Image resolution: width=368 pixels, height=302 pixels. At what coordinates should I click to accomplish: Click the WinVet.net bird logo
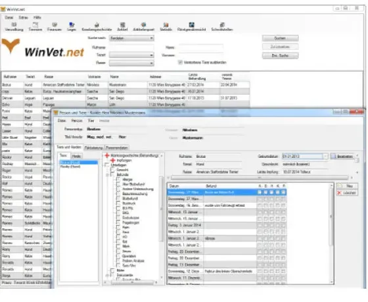pos(11,46)
